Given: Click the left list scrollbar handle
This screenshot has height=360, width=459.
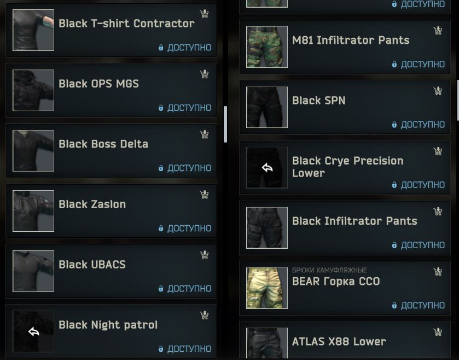Looking at the screenshot, I should [225, 124].
